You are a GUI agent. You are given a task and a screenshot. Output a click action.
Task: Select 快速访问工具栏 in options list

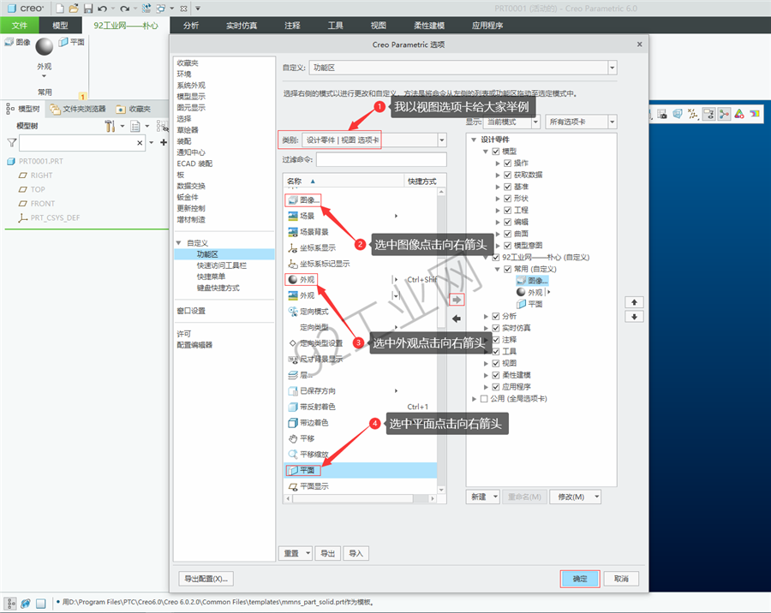[222, 265]
